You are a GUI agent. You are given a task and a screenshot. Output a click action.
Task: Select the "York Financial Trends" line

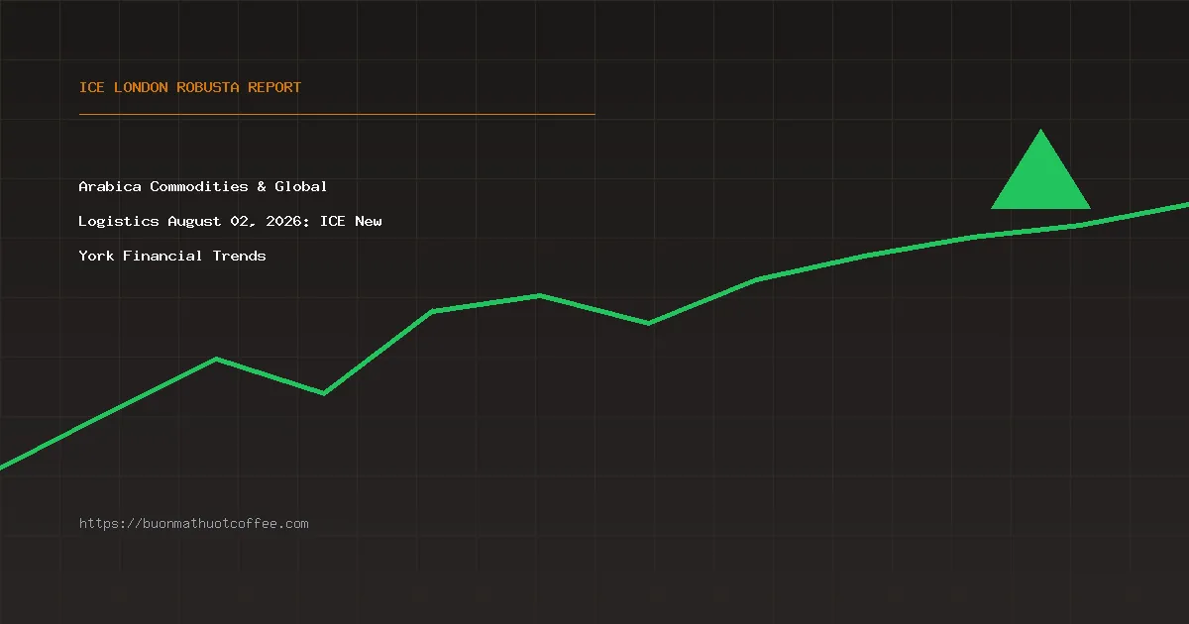(172, 256)
